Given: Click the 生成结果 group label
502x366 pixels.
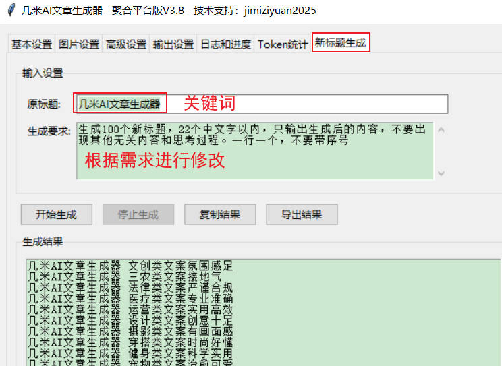Looking at the screenshot, I should [43, 241].
